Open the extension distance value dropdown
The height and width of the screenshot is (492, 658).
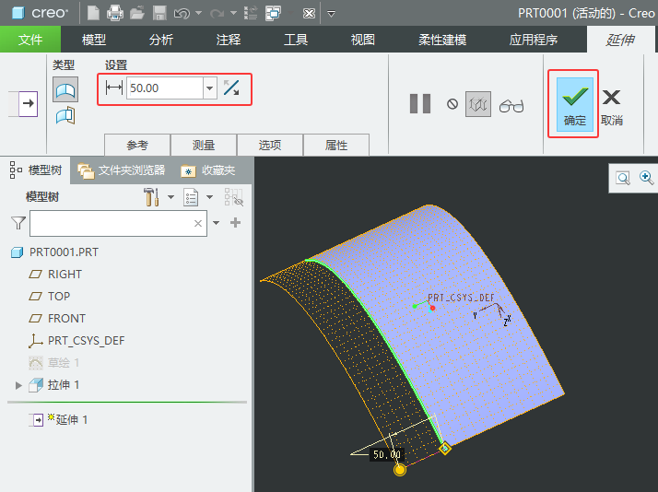tap(209, 88)
